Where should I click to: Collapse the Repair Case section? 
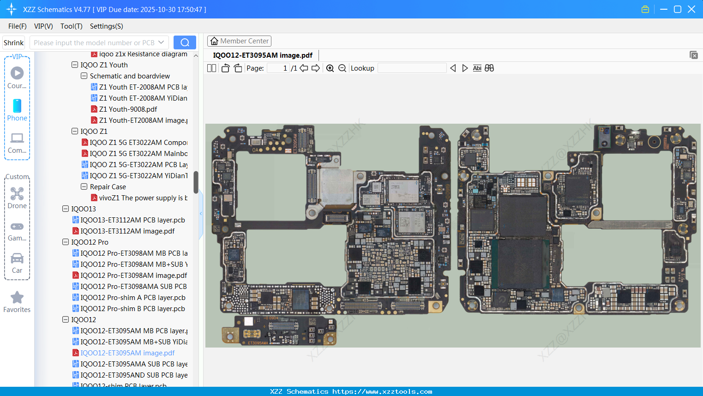pyautogui.click(x=84, y=186)
